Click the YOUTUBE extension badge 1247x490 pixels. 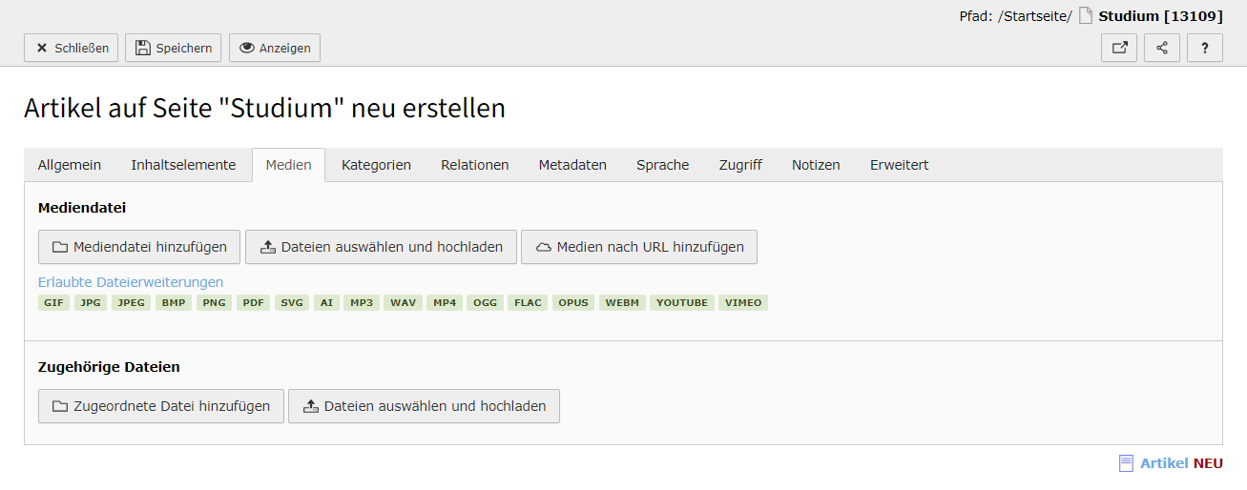(682, 303)
